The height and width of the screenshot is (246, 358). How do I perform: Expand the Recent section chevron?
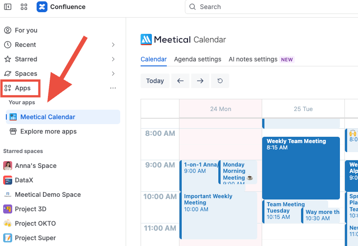click(x=113, y=45)
